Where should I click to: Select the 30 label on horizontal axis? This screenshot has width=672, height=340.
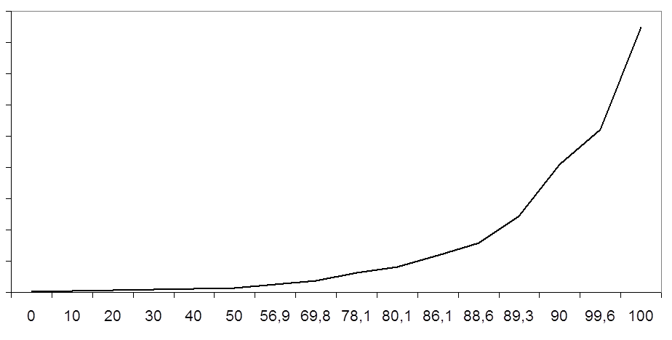coord(153,316)
